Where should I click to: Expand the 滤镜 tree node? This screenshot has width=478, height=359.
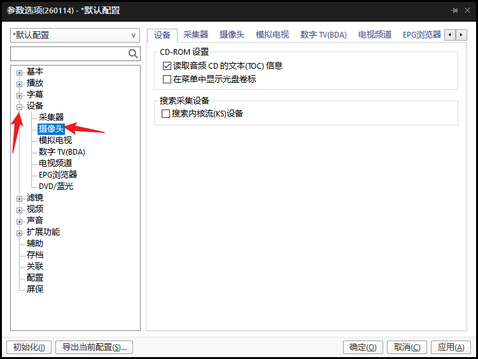19,198
